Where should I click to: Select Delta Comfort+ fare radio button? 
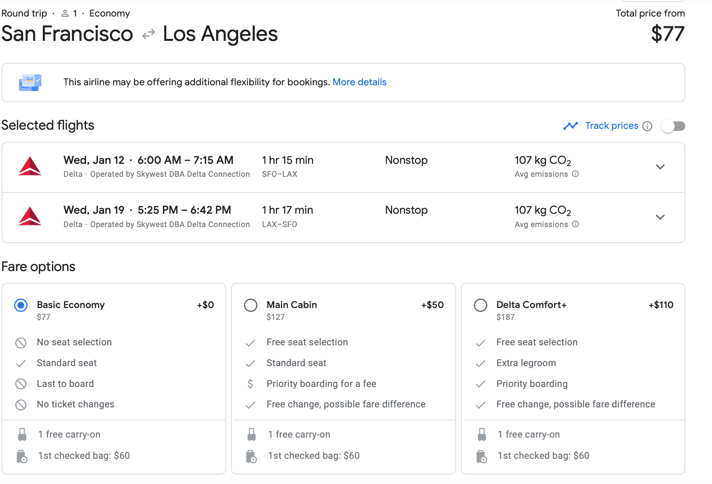tap(481, 305)
